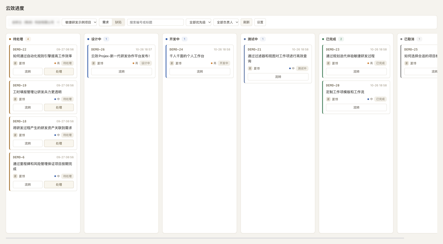Viewport: 443px width, 244px height.
Task: Click 流转 on card DEMO-22
Action: click(x=28, y=71)
